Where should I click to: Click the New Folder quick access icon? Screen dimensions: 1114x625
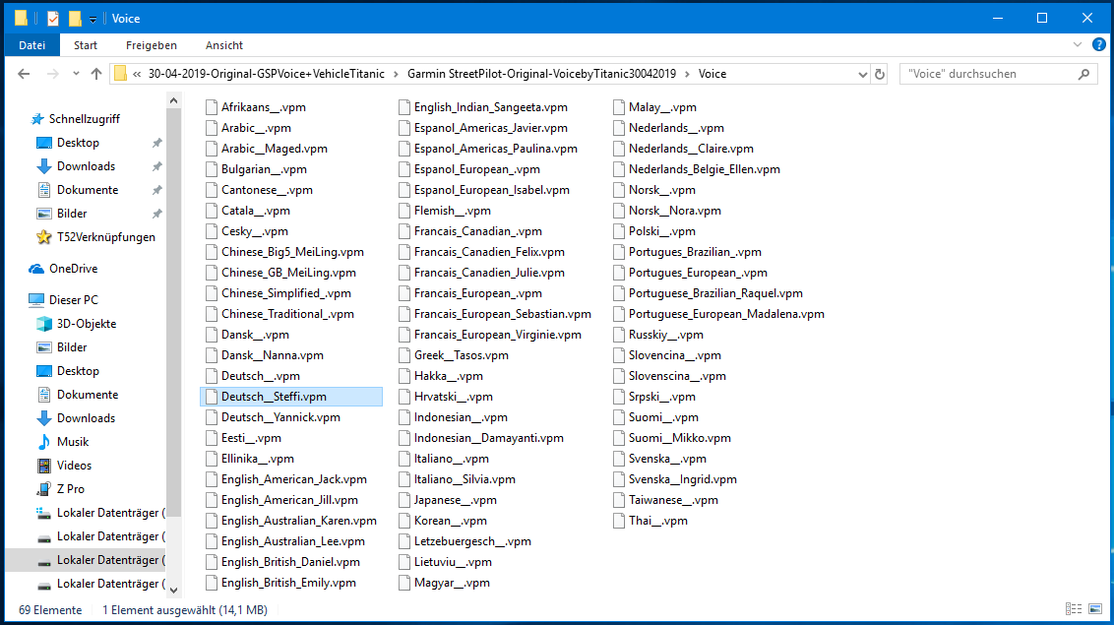74,19
